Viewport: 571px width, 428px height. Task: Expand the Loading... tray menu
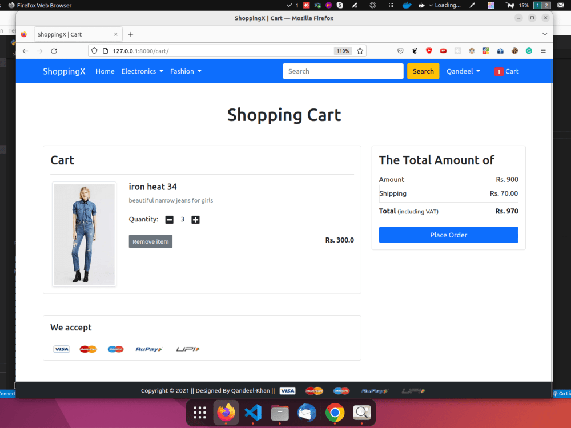(445, 5)
